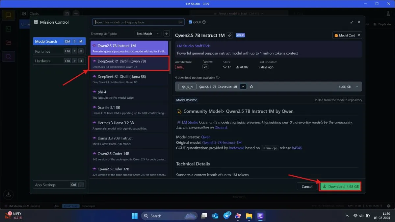
Task: Open the LM Studio link in readme
Action: tap(190, 122)
